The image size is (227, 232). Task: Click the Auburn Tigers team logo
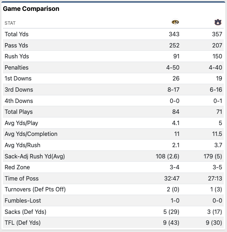pyautogui.click(x=218, y=22)
